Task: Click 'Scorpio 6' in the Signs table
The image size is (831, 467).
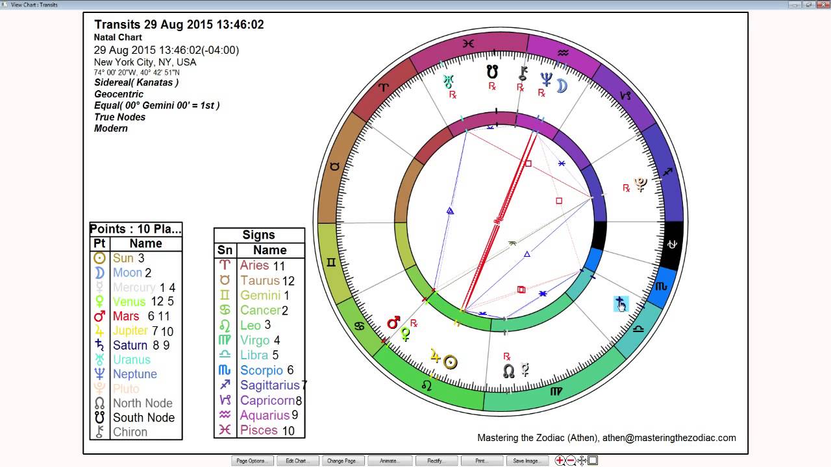Action: coord(267,370)
